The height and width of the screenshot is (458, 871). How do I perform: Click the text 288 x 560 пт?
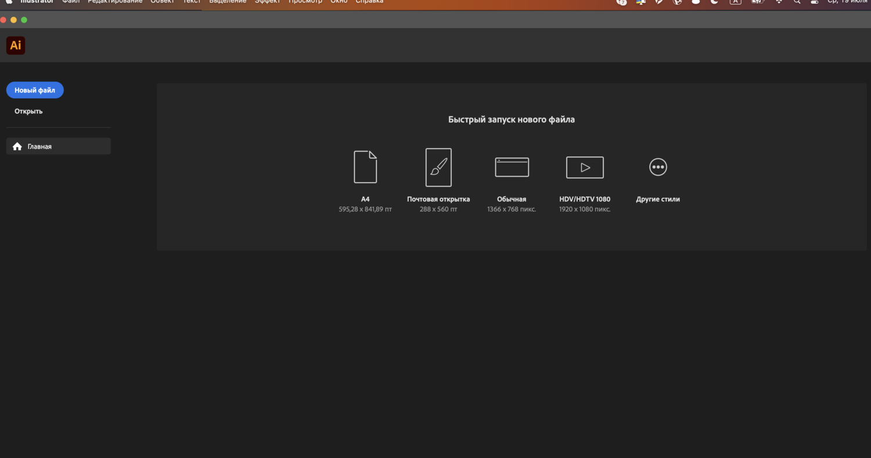coord(438,209)
